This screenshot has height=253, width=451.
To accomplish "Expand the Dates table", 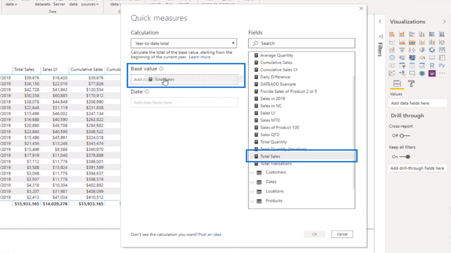I will pos(252,182).
